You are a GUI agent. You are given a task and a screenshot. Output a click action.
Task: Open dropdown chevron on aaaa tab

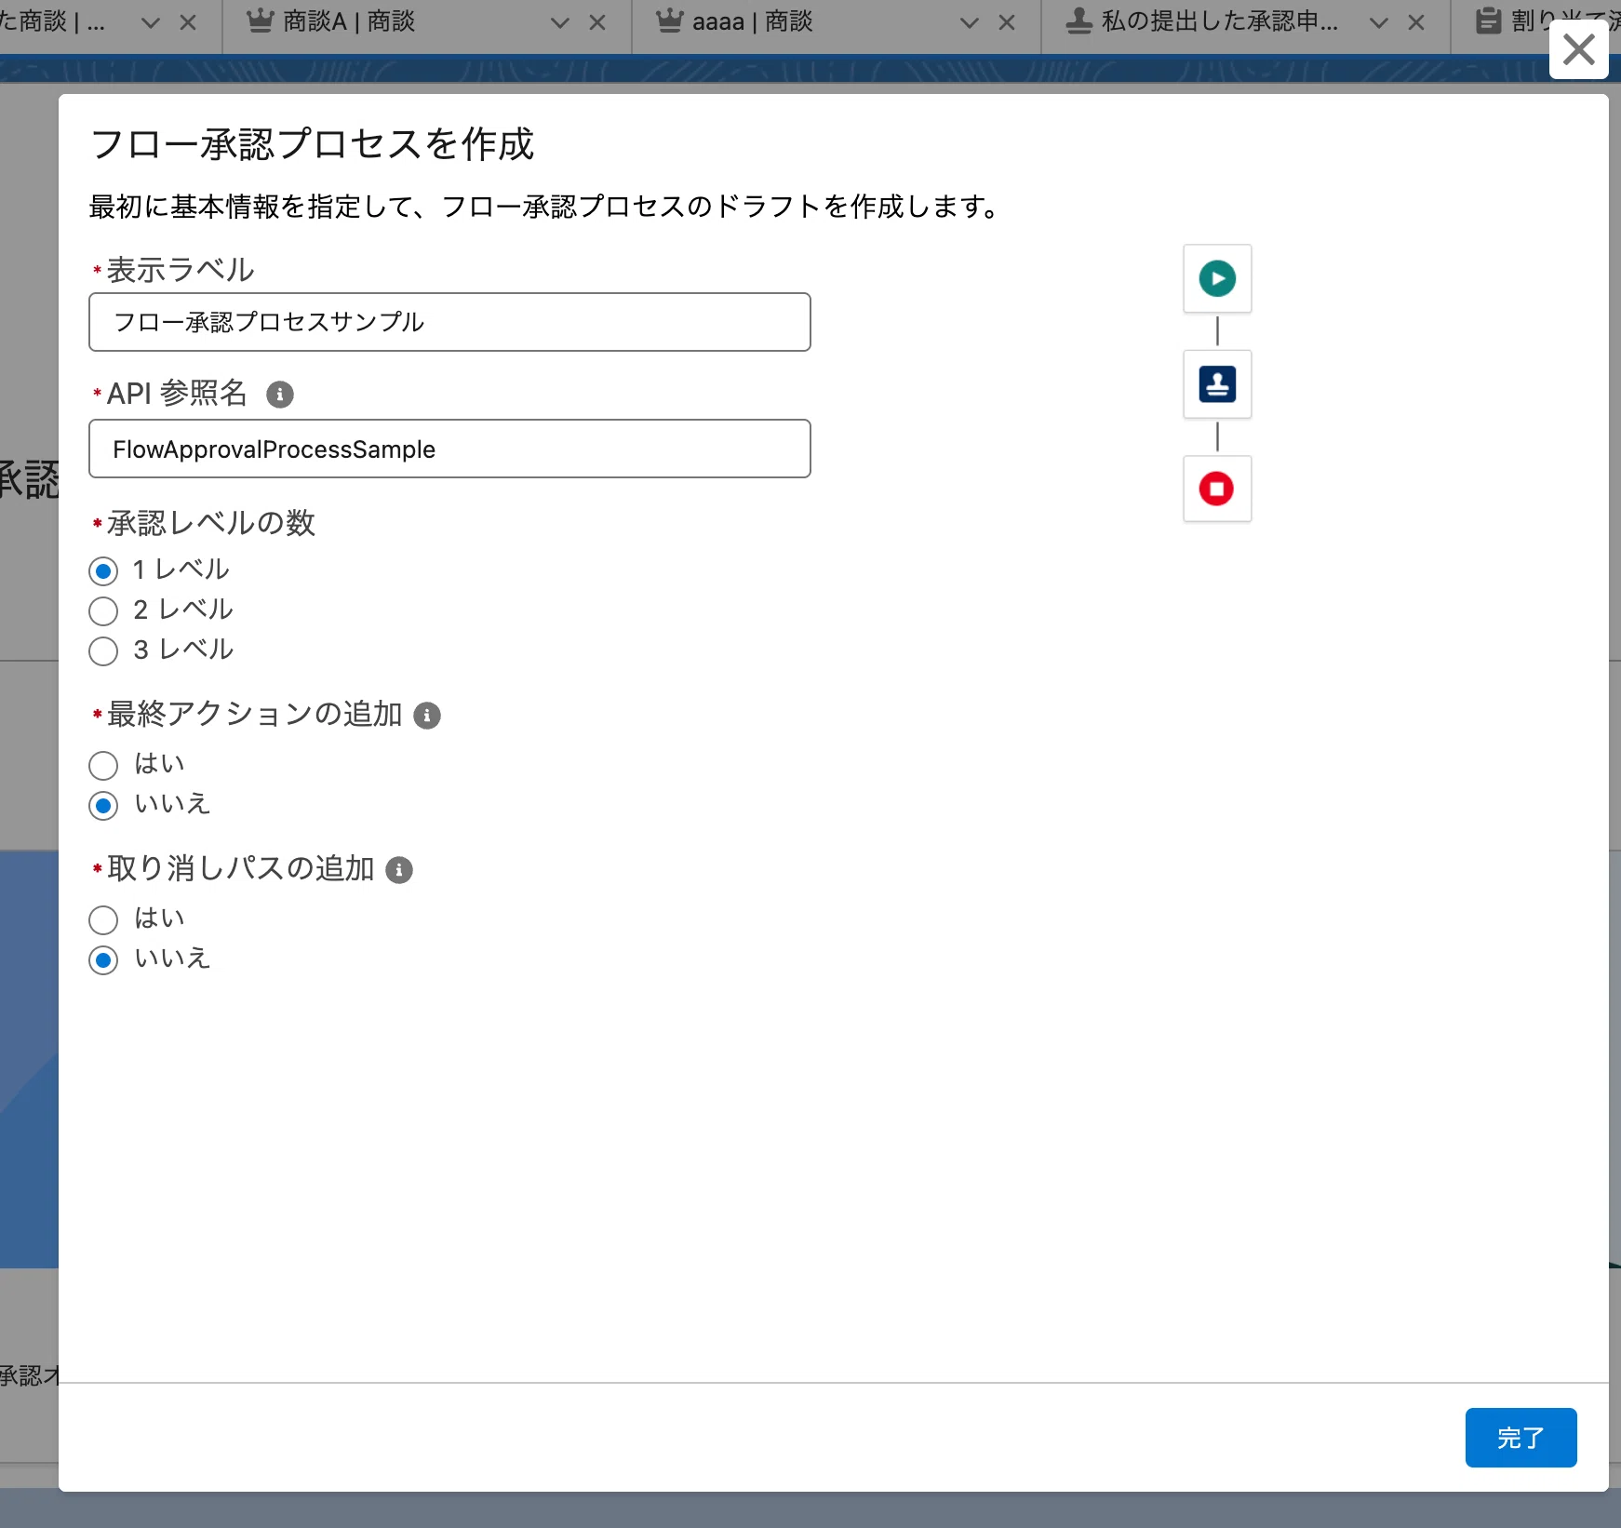tap(969, 22)
